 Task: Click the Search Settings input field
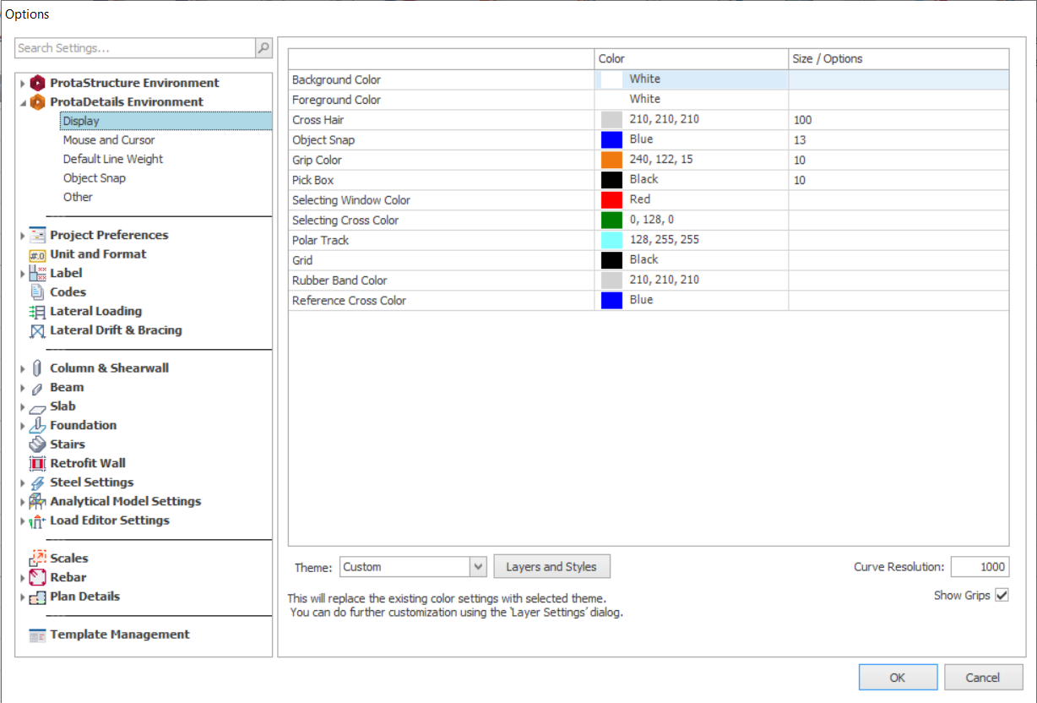coord(135,48)
